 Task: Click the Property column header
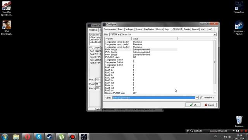coord(118,38)
